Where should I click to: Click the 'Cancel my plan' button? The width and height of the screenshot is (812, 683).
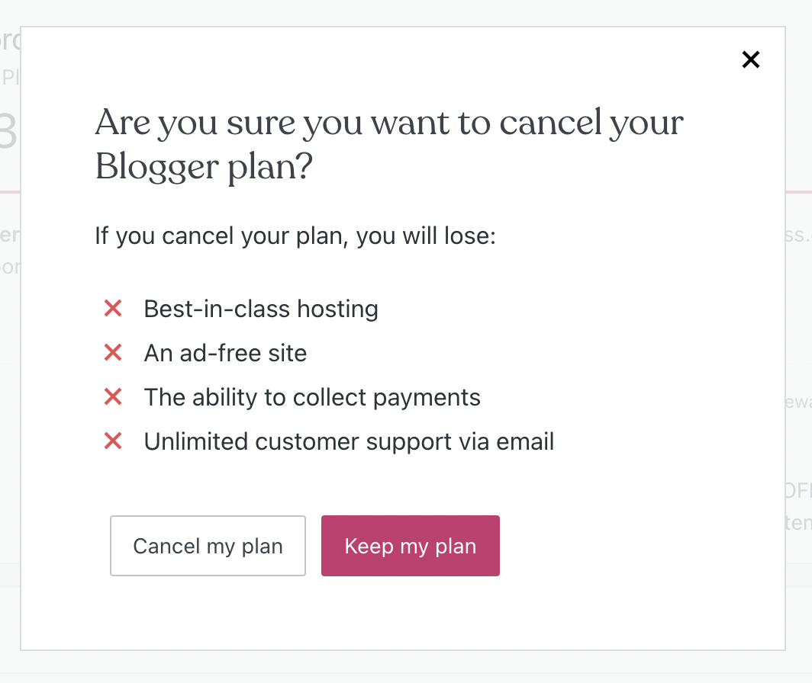pos(208,546)
